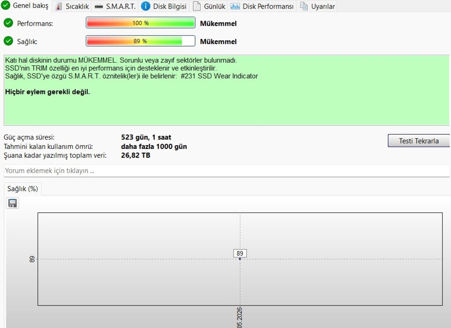Image resolution: width=451 pixels, height=328 pixels.
Task: Click the green checkmark icon on Genel bakış
Action: click(x=5, y=5)
